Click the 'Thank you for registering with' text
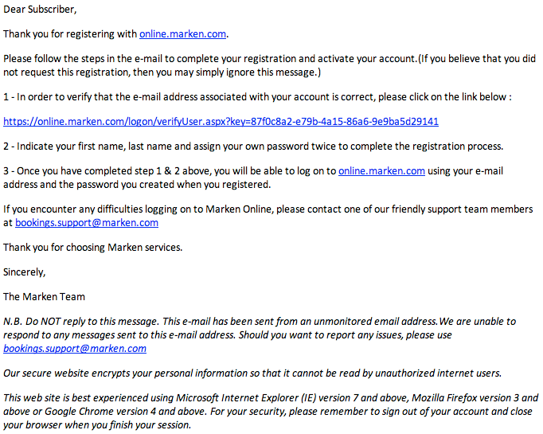The image size is (543, 434). [71, 34]
